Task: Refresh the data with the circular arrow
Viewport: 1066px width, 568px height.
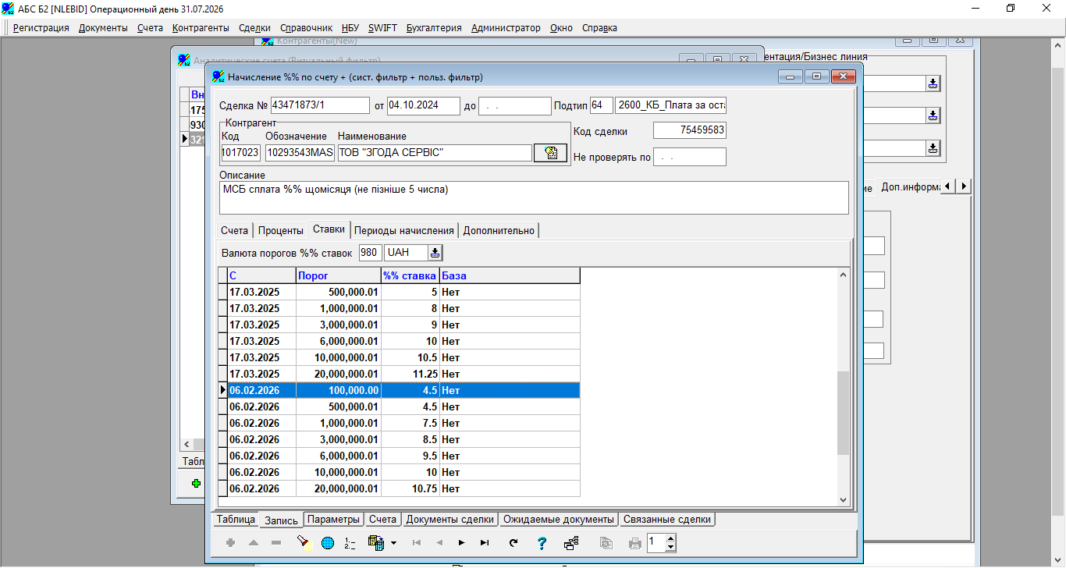Action: [x=513, y=543]
